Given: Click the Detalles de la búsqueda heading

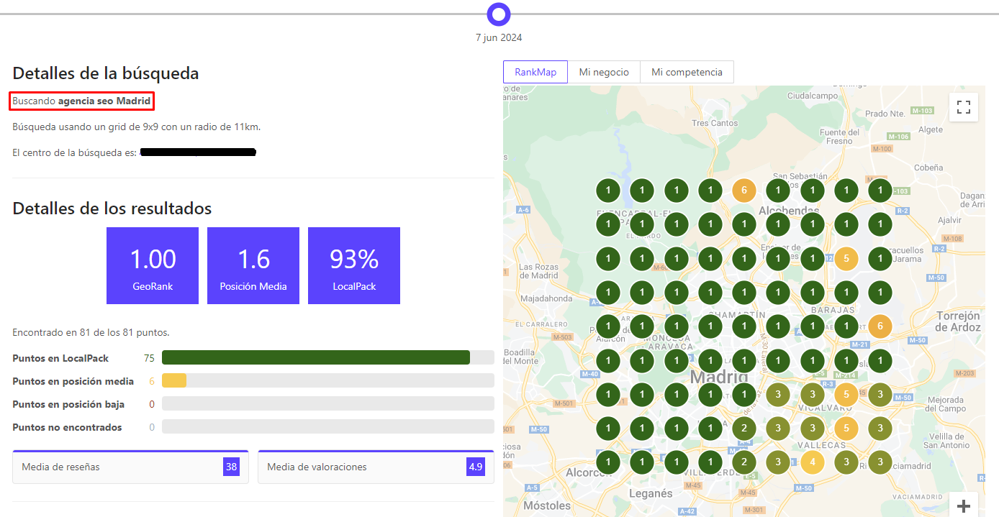Looking at the screenshot, I should [106, 73].
